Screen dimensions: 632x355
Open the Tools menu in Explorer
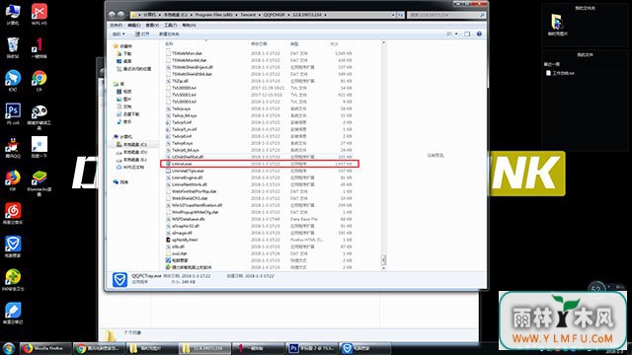(x=171, y=25)
